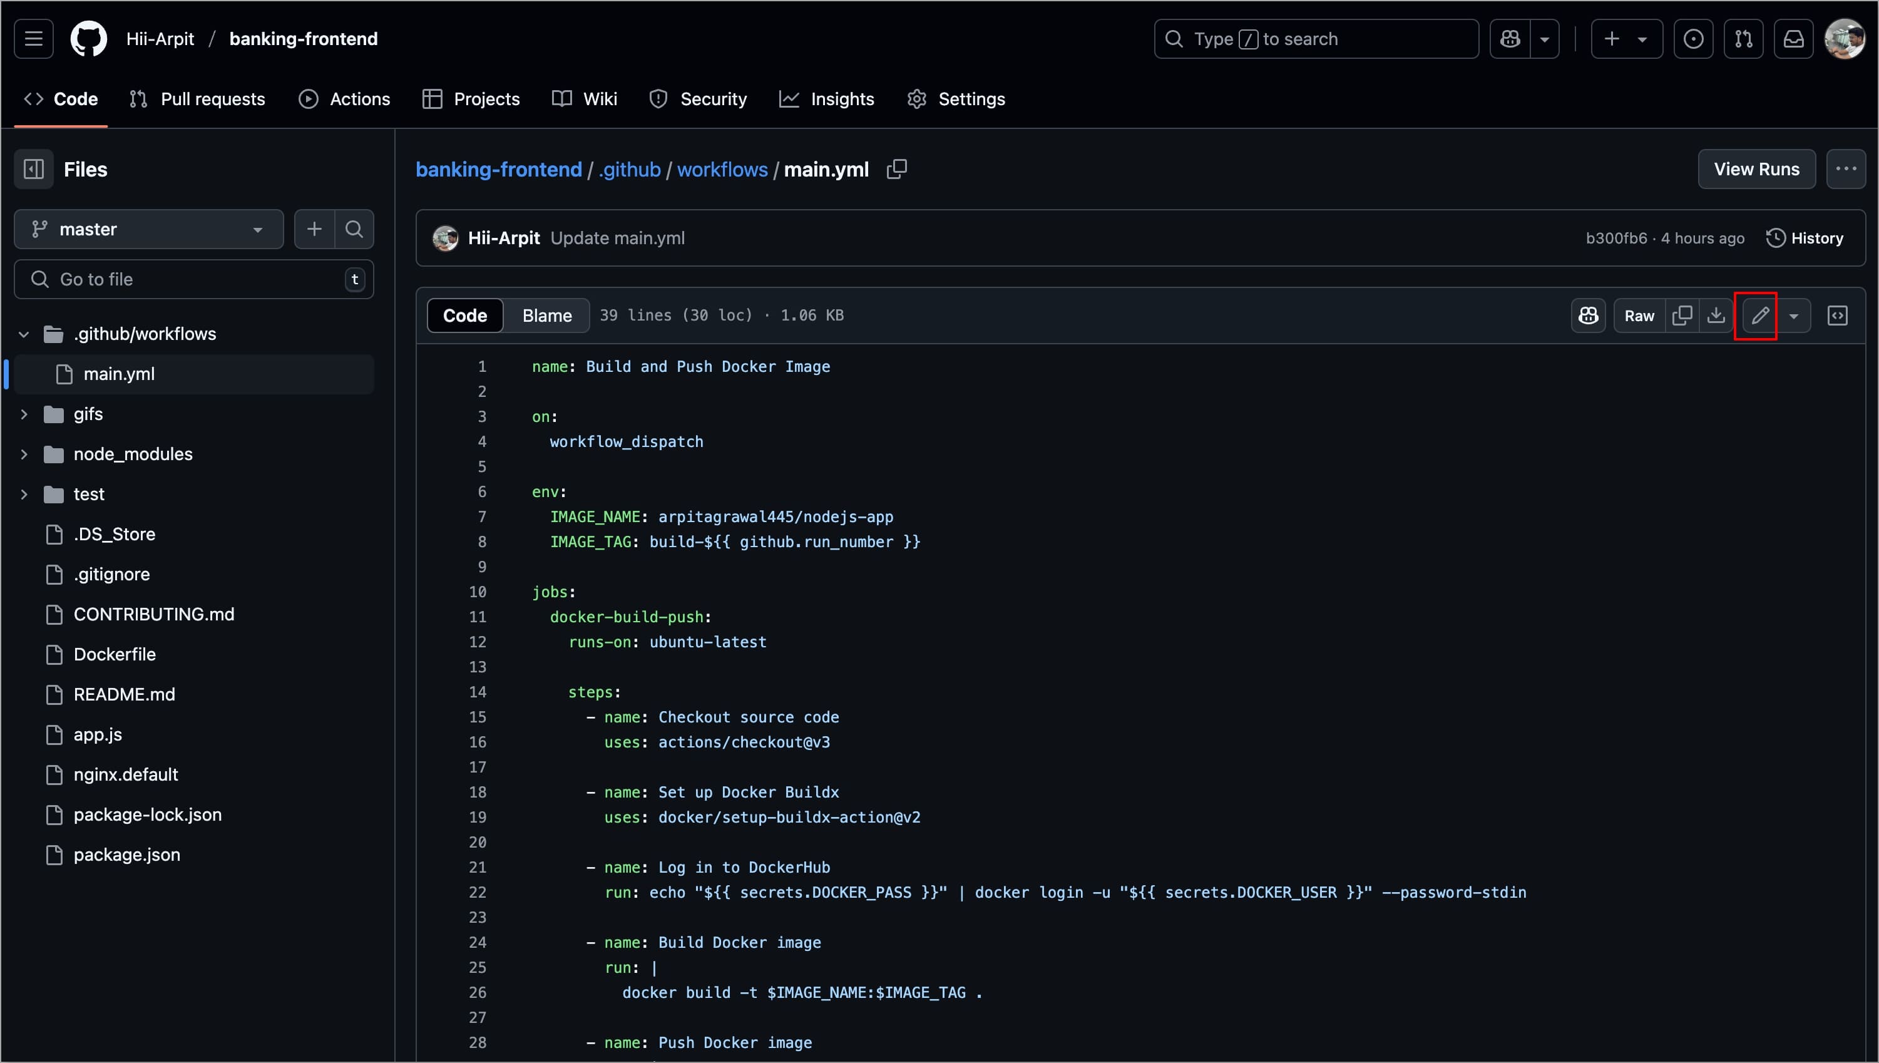The height and width of the screenshot is (1063, 1879).
Task: Click the pencil edit file icon
Action: [x=1759, y=316]
